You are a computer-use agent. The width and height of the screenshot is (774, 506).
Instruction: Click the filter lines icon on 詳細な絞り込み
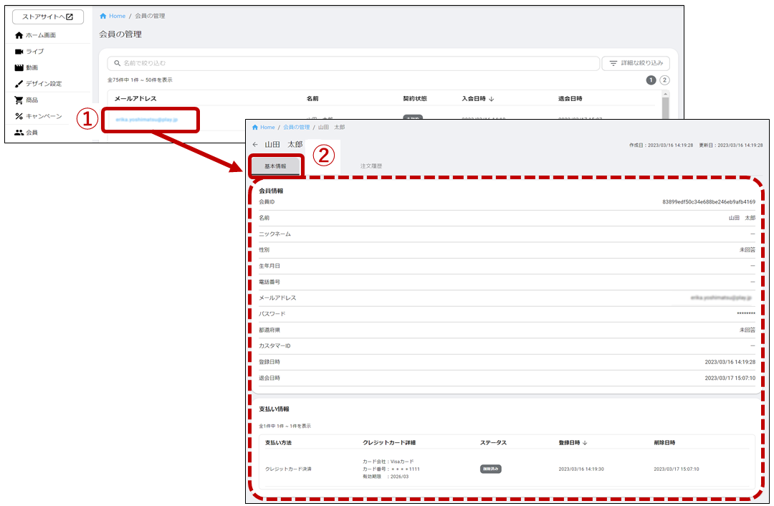(x=613, y=63)
